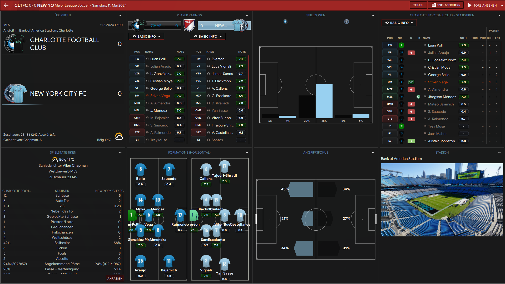Expand the Tore Ansehen dropdown arrow
The height and width of the screenshot is (284, 505).
pyautogui.click(x=502, y=5)
